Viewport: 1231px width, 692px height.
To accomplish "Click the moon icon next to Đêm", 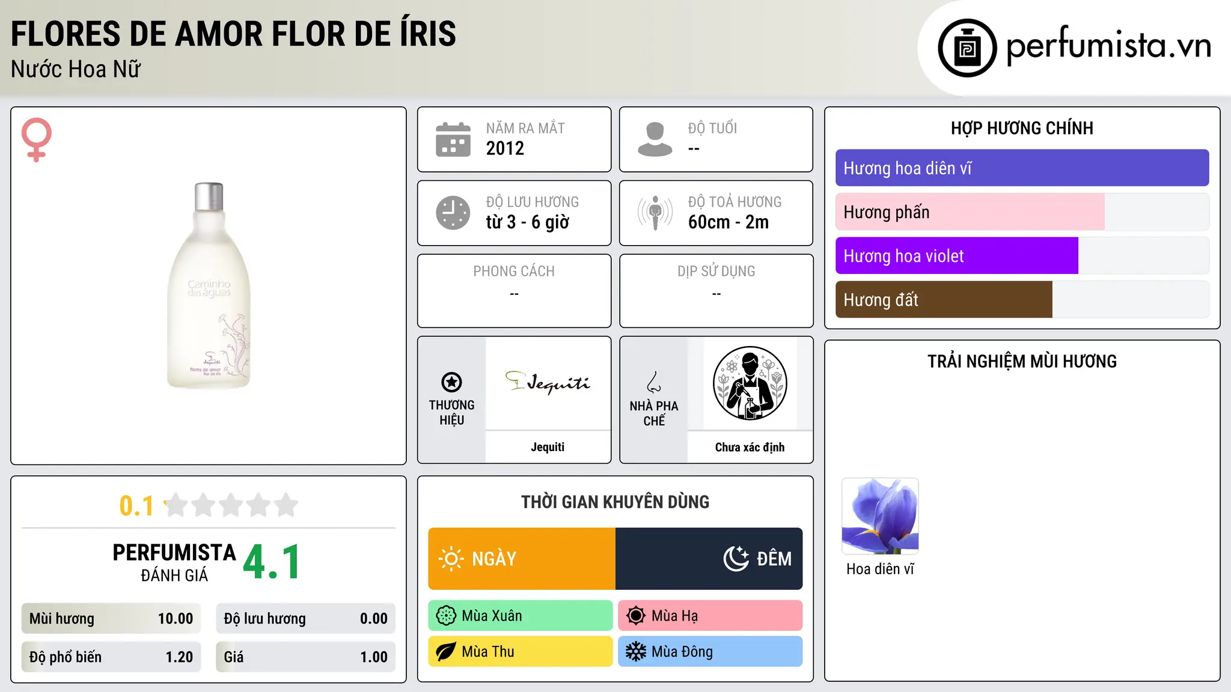I will 736,559.
